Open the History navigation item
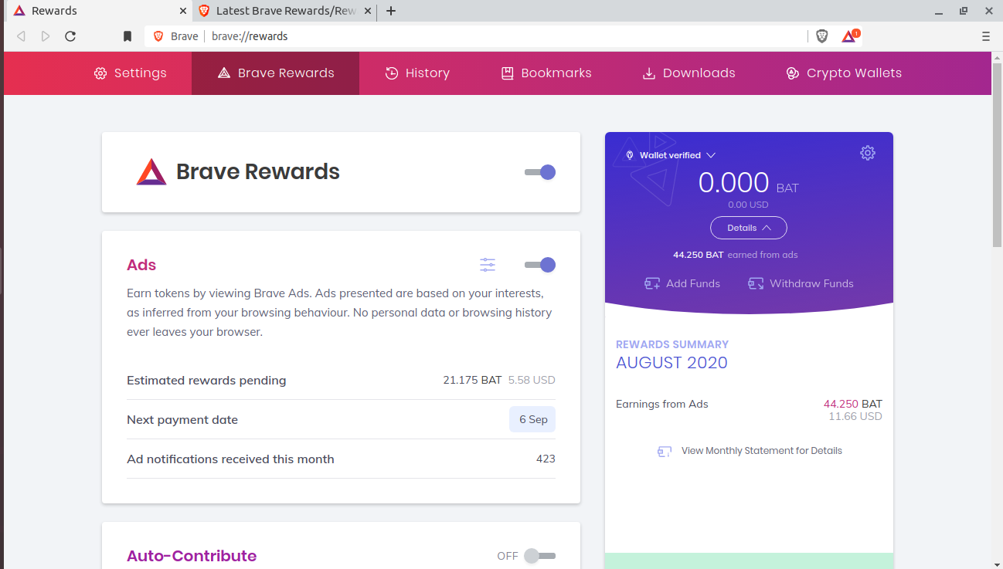 (x=417, y=73)
